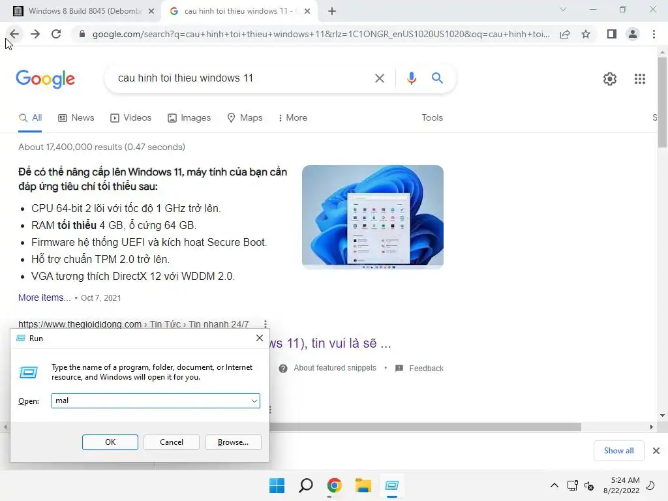Open network status tray icon

click(x=572, y=485)
